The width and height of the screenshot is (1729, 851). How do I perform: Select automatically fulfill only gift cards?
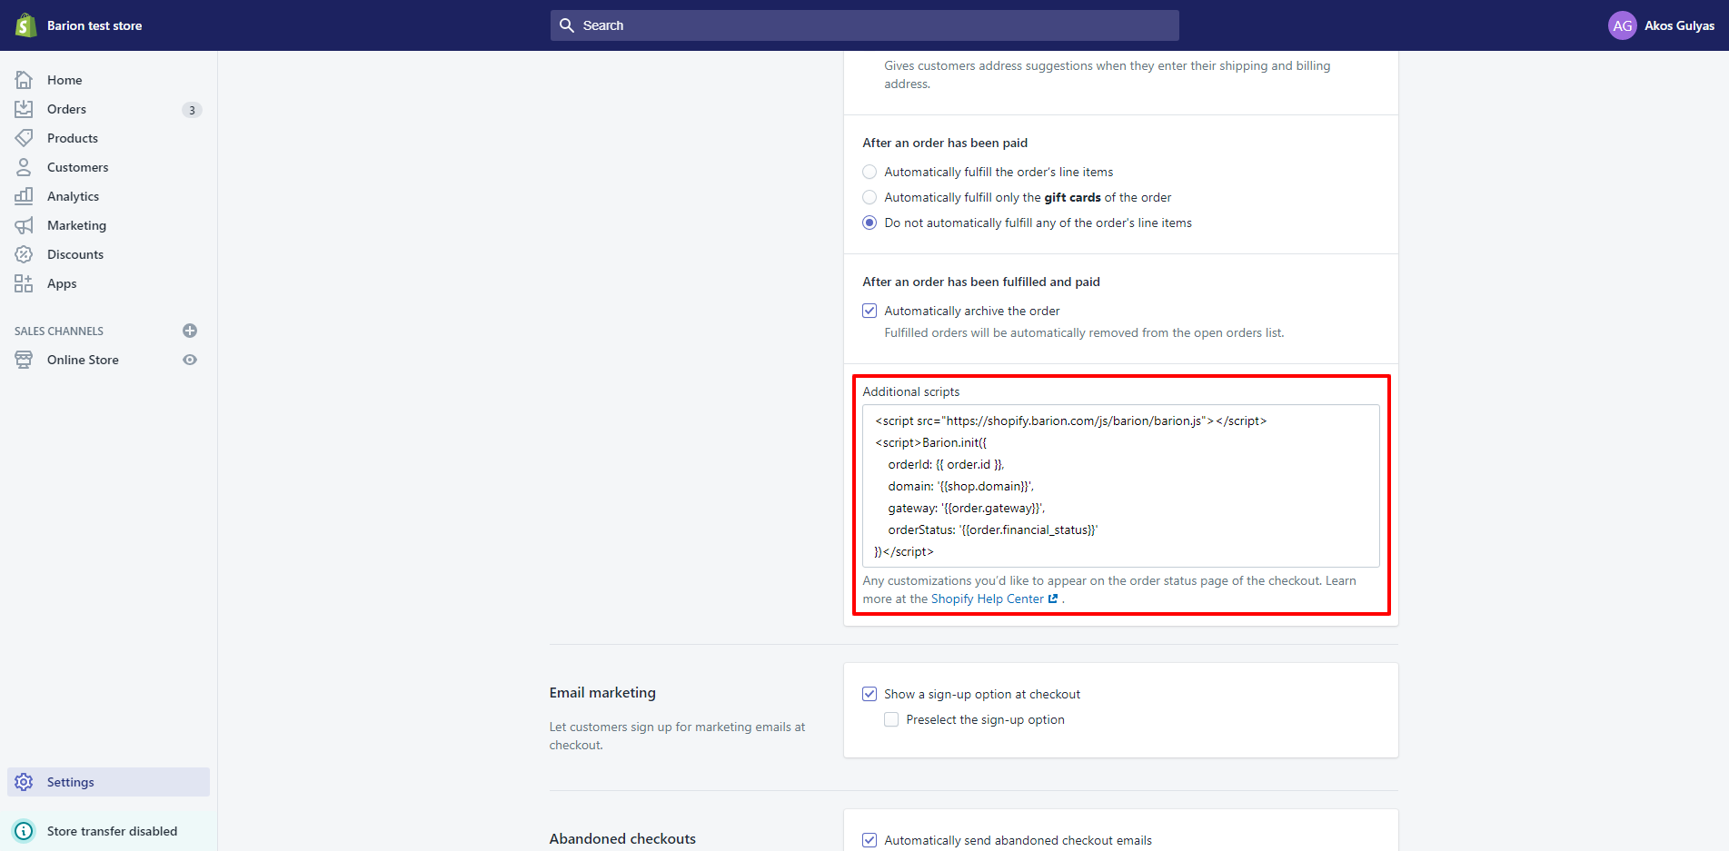click(869, 197)
